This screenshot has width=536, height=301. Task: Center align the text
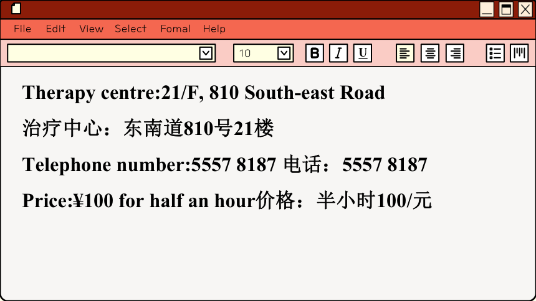(x=430, y=53)
